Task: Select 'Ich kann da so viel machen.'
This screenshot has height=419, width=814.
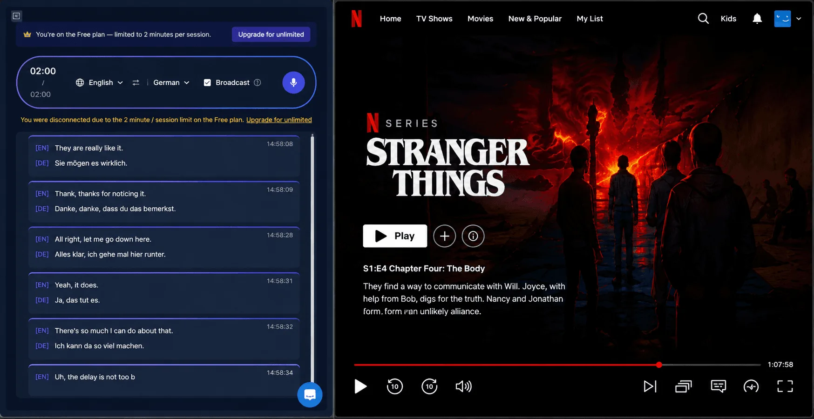Action: tap(99, 345)
